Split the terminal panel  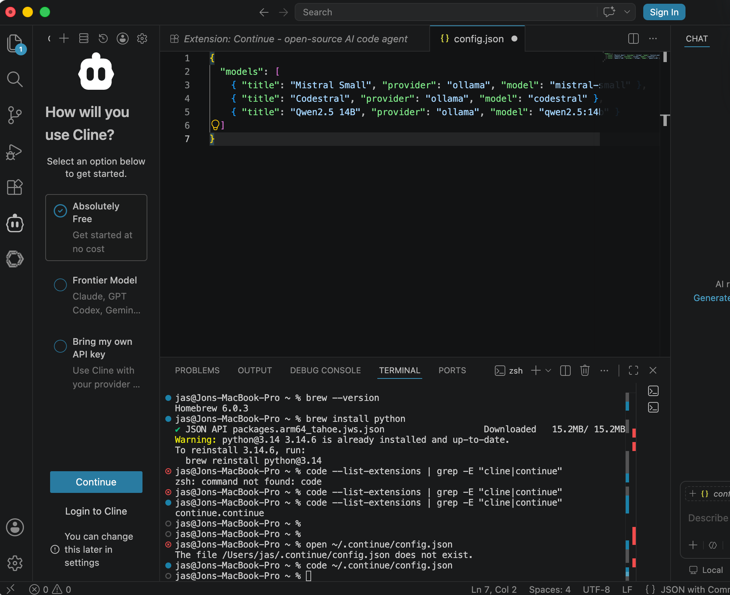[565, 371]
